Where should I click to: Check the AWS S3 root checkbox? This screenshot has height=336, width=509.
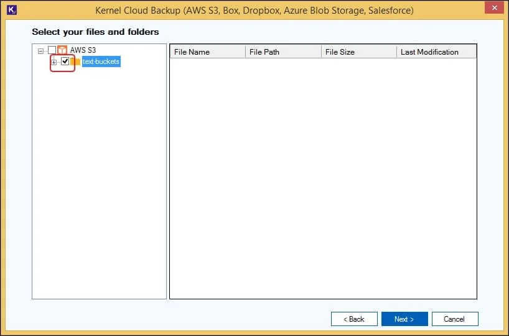tap(52, 50)
